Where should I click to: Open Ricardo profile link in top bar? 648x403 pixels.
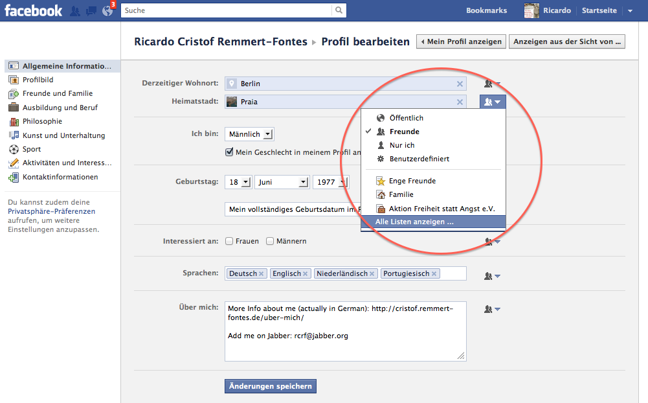pyautogui.click(x=557, y=11)
